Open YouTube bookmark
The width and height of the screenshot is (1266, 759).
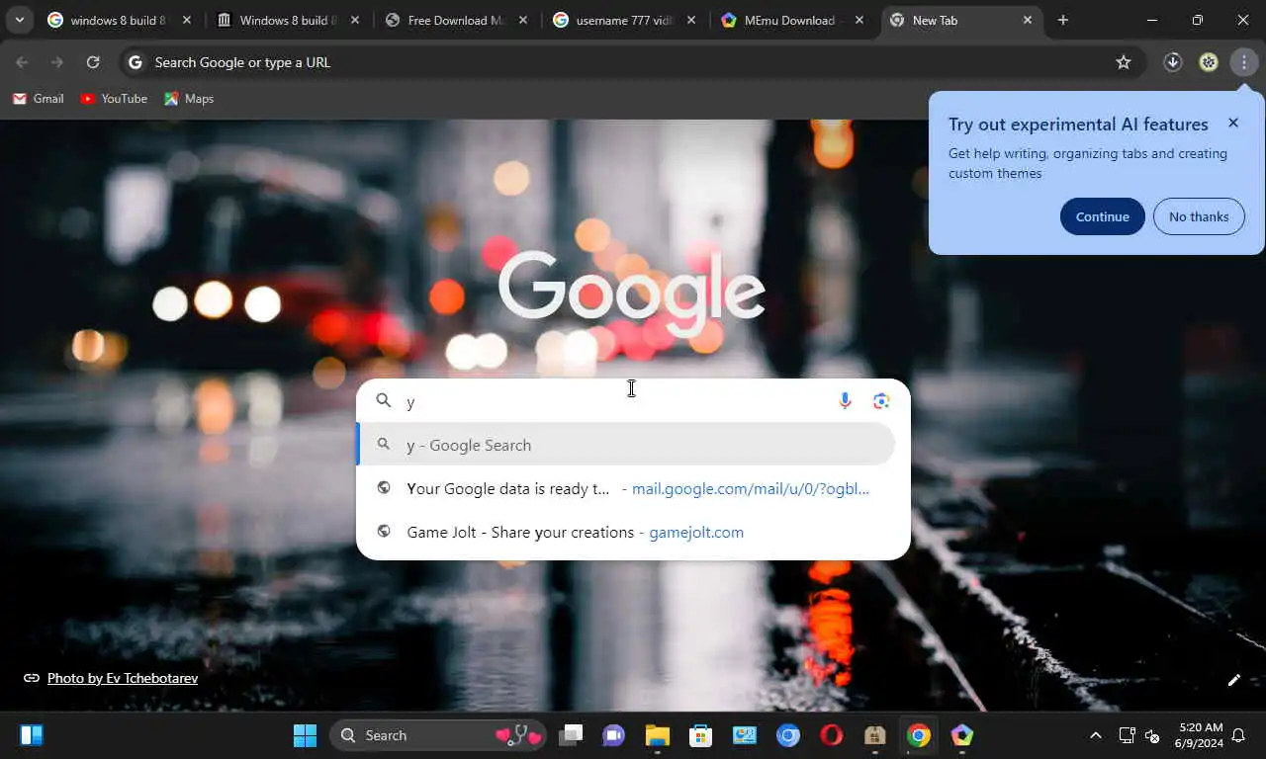point(114,99)
